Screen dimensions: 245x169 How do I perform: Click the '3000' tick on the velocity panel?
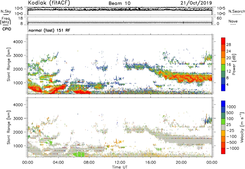pos(18,118)
